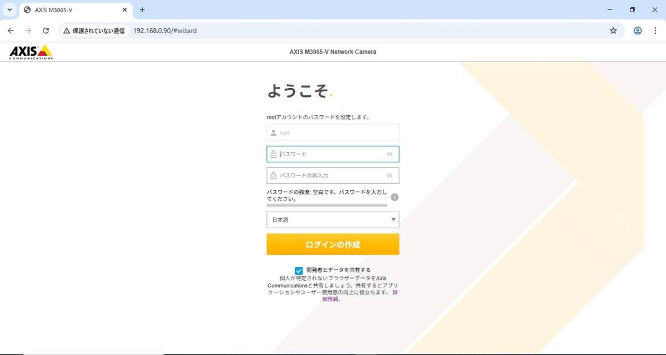Click the password strength progress bar

(x=327, y=205)
